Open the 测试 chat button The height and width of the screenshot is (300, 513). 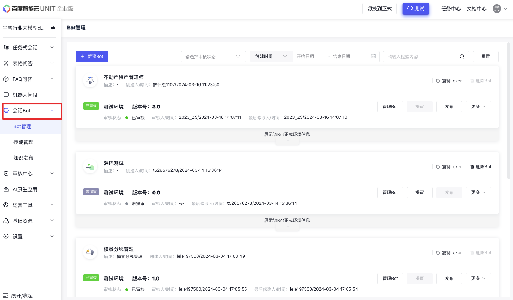(x=416, y=9)
